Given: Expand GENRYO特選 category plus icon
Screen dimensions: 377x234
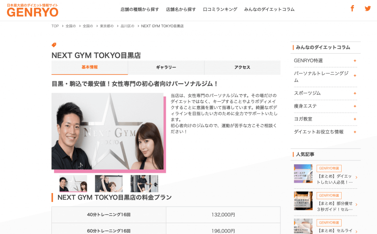Looking at the screenshot, I should tap(355, 61).
